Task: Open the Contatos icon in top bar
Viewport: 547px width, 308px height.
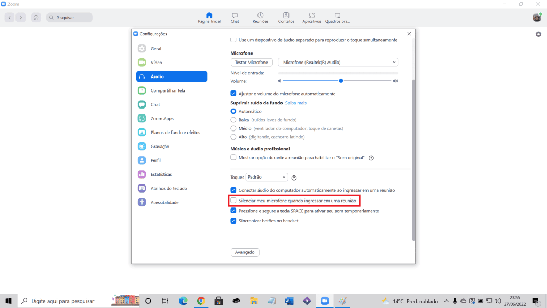Action: click(286, 16)
